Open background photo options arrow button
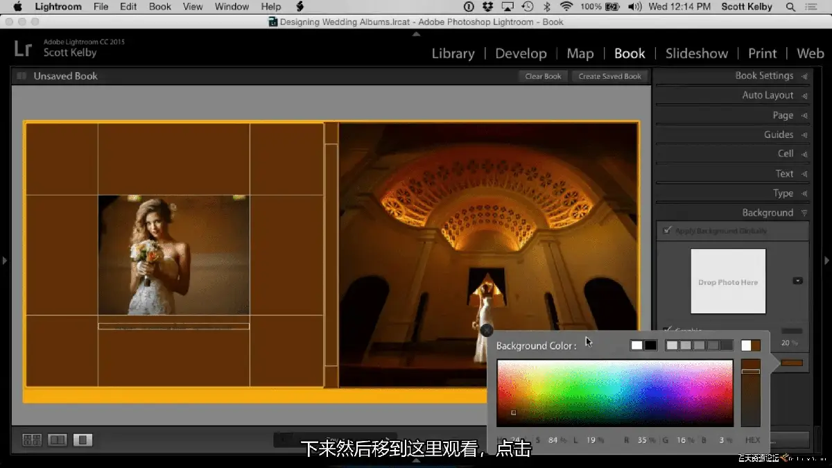 797,281
